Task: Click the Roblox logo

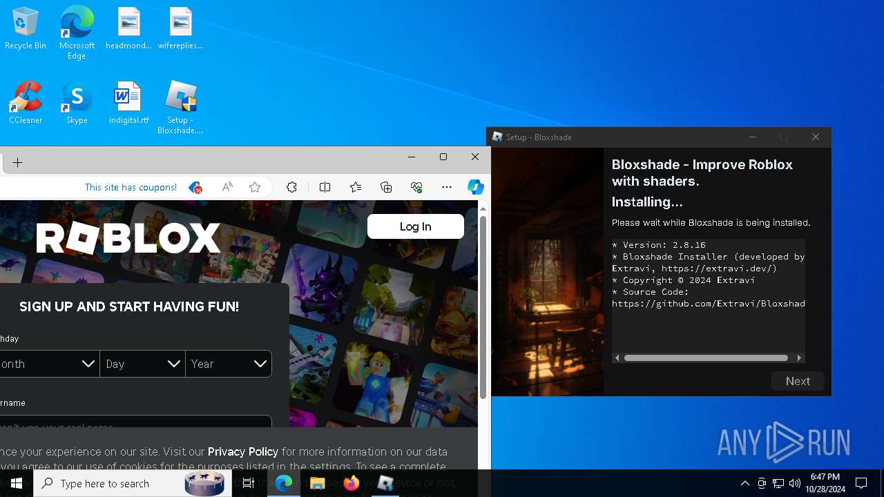Action: pos(128,238)
